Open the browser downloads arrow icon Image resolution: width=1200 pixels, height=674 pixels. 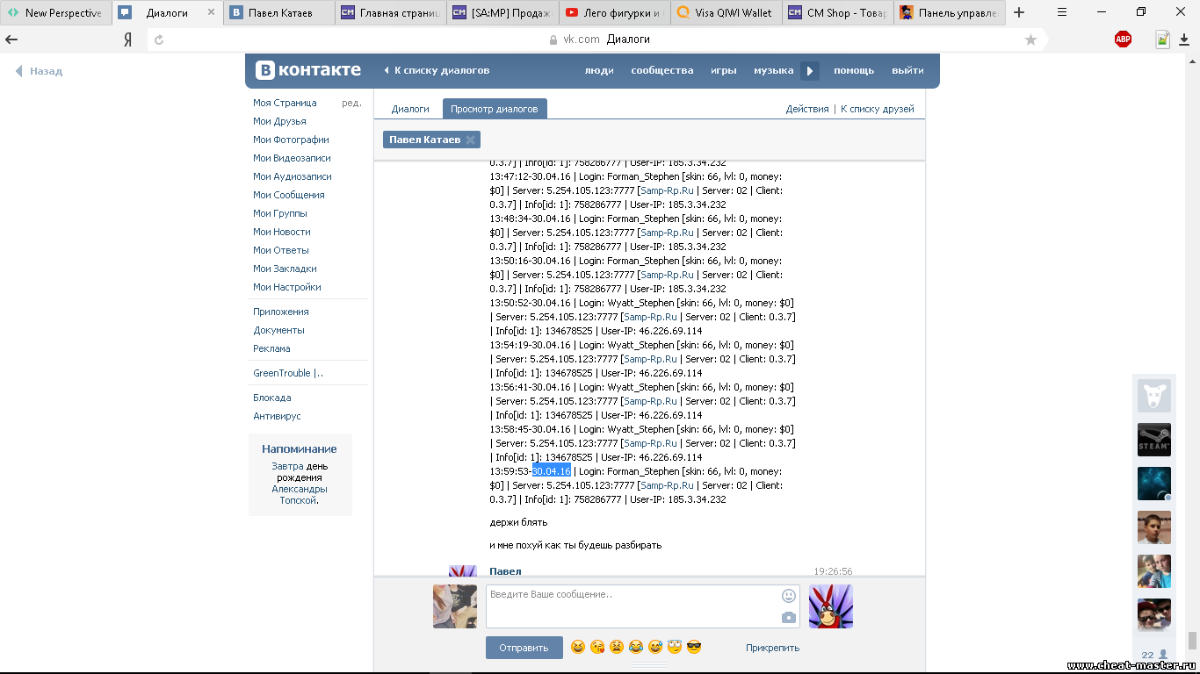[x=1186, y=39]
